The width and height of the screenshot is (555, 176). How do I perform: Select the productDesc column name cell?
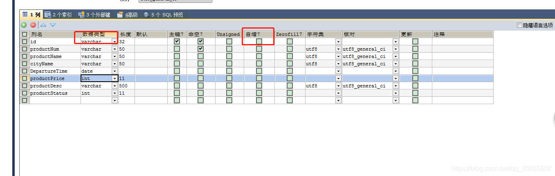[x=55, y=86]
